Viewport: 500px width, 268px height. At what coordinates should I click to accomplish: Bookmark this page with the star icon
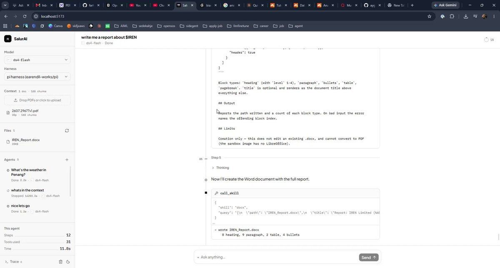click(x=429, y=16)
